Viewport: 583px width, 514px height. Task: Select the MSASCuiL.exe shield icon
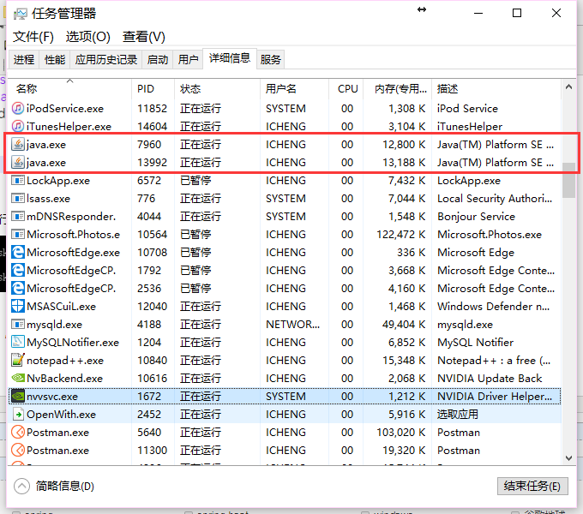pyautogui.click(x=18, y=307)
